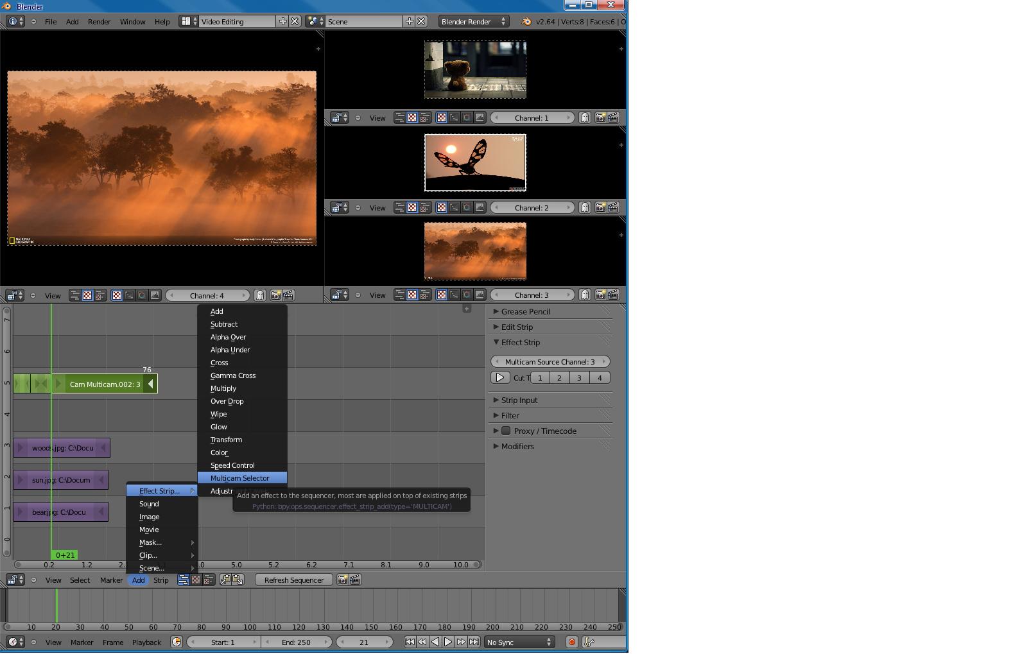Collapse Channel 1 preview header menus toggle
The image size is (1031, 654).
pyautogui.click(x=358, y=118)
